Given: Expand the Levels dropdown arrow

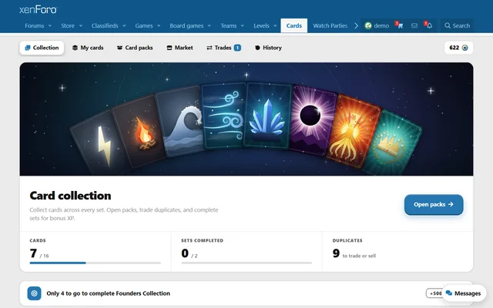Looking at the screenshot, I should [x=275, y=25].
